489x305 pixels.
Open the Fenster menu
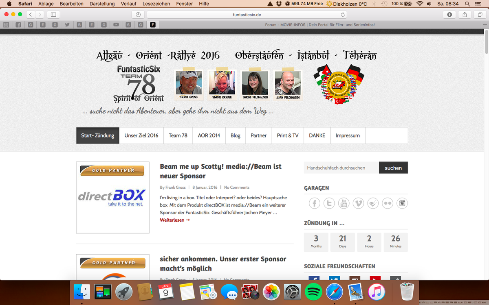click(185, 4)
